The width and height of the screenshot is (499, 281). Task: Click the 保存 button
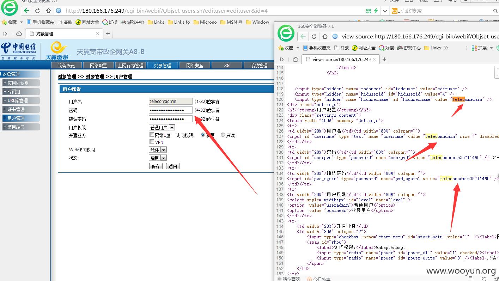(x=156, y=166)
